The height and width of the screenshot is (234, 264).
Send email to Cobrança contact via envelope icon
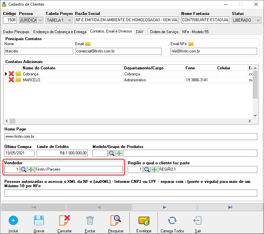[x=18, y=74]
